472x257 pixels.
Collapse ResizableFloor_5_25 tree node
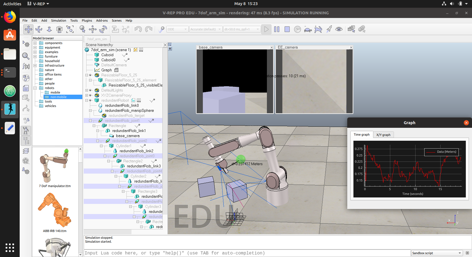[x=87, y=75]
